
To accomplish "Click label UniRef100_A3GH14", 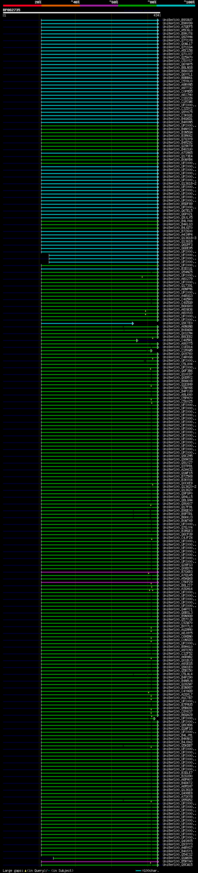I will click(x=178, y=589).
